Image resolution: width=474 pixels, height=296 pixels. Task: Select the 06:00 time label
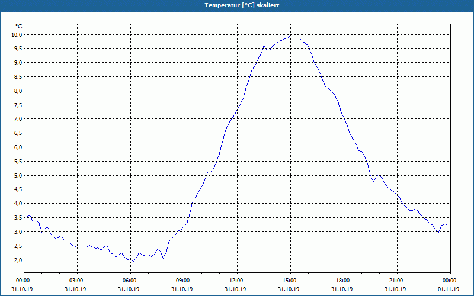[x=130, y=281]
